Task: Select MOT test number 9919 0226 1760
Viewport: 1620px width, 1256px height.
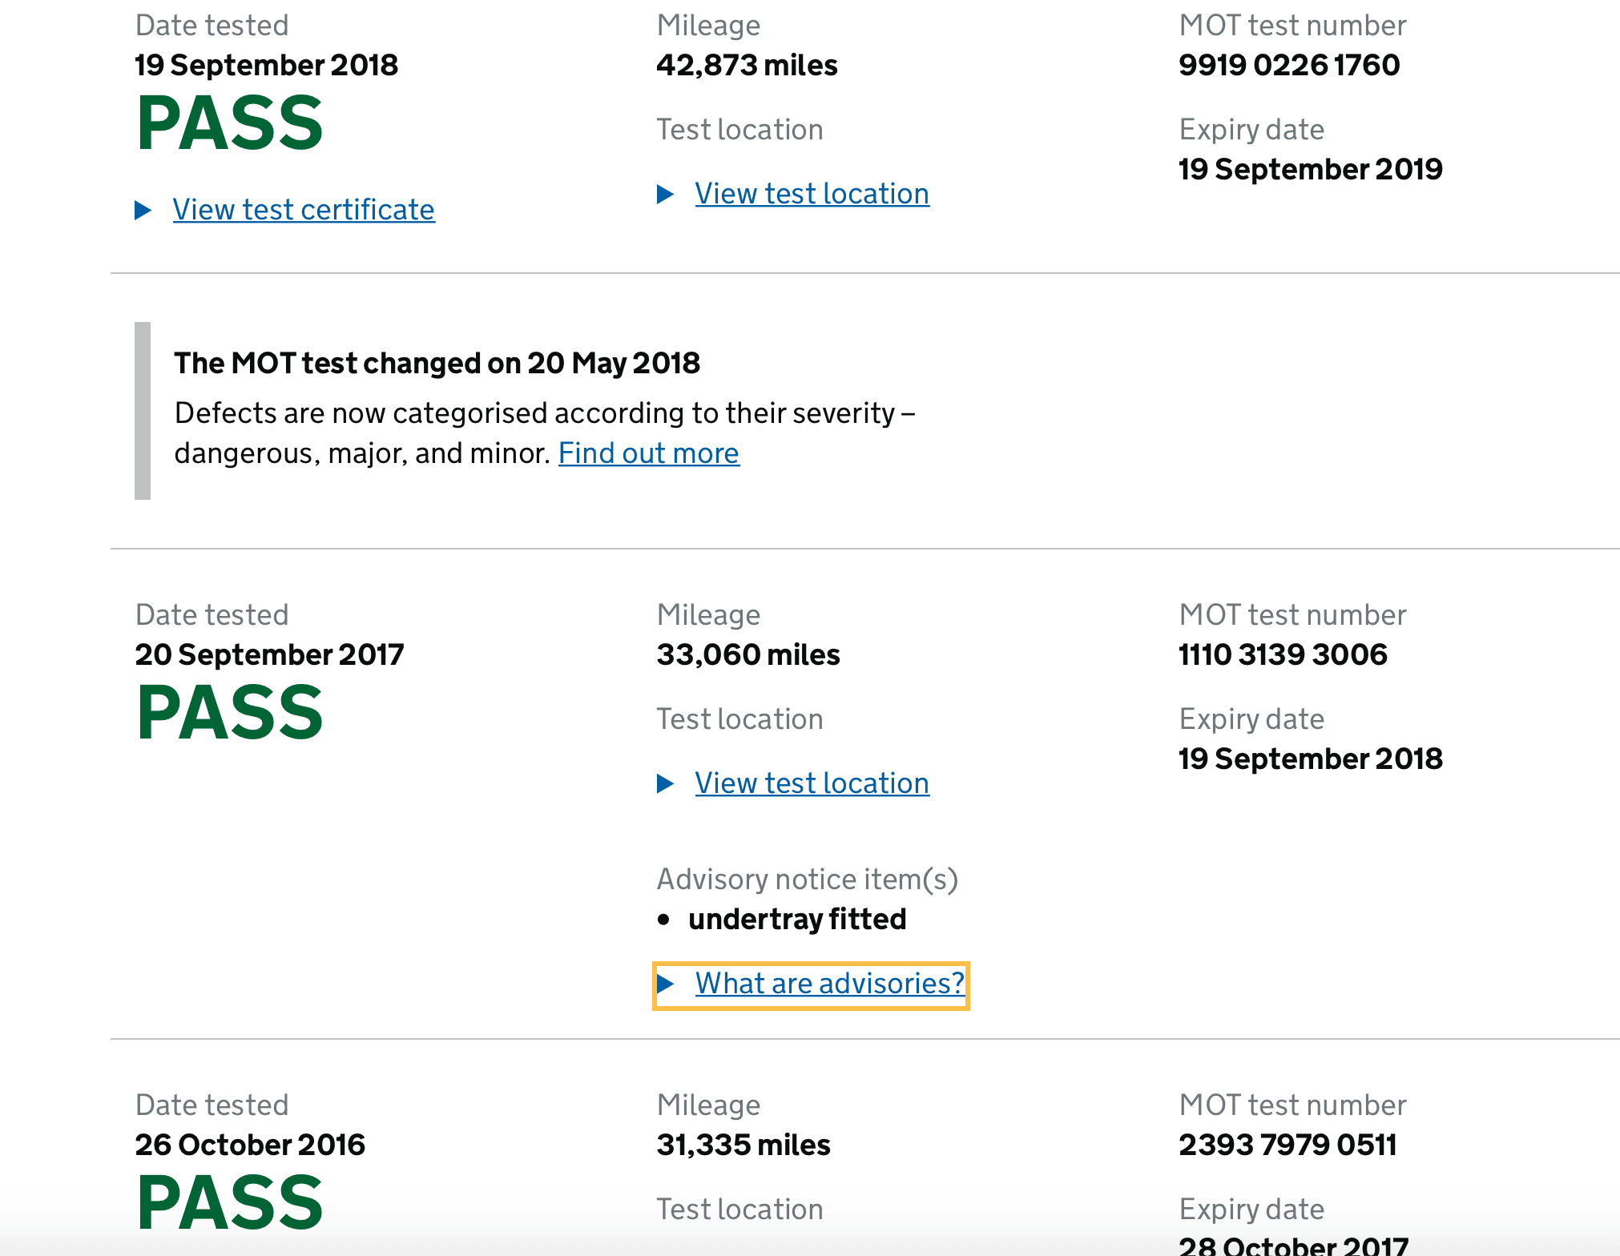Action: [1289, 65]
